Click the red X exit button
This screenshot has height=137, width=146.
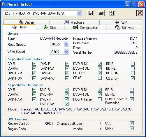click(x=140, y=13)
